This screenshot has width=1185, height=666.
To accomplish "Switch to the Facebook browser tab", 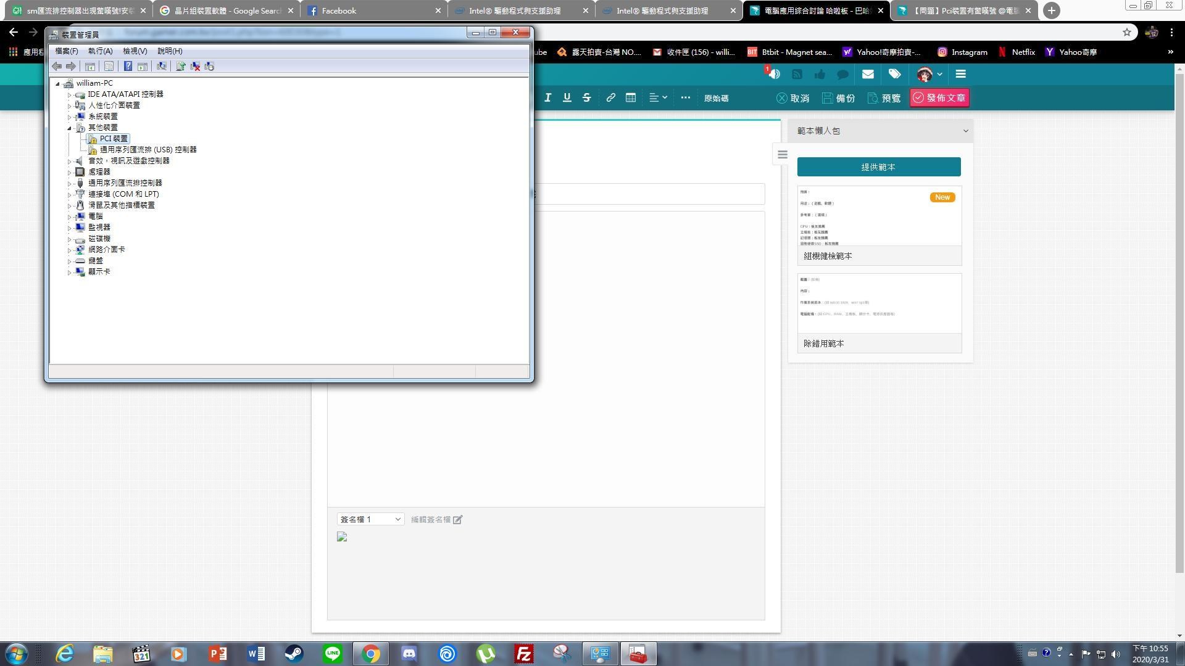I will [374, 10].
